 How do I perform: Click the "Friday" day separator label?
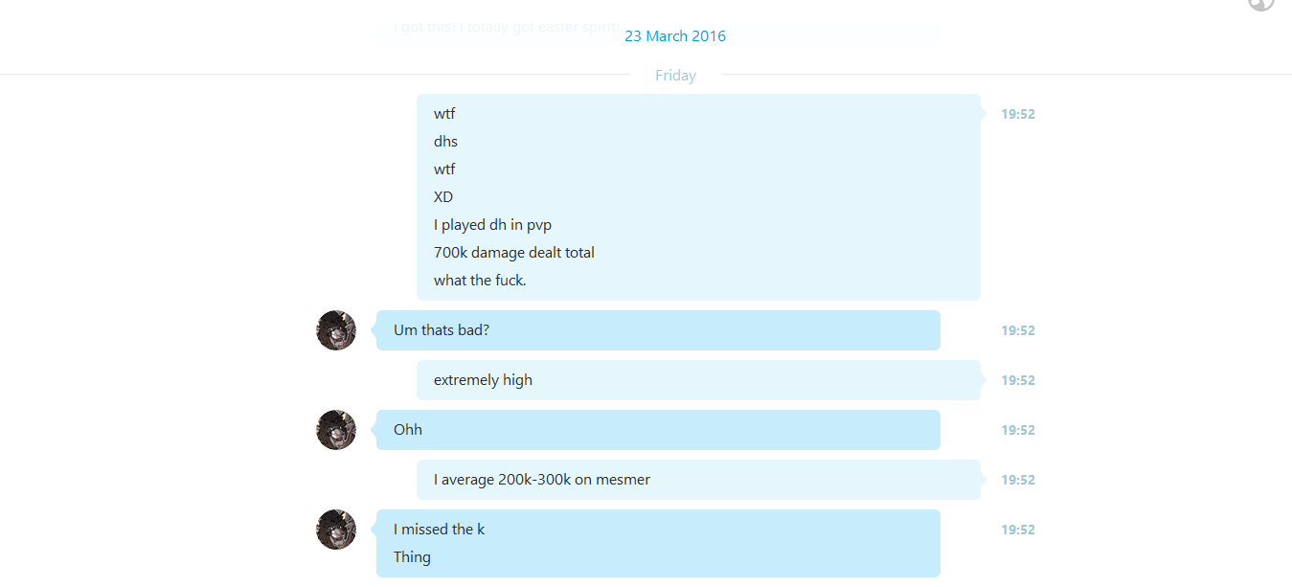[675, 75]
